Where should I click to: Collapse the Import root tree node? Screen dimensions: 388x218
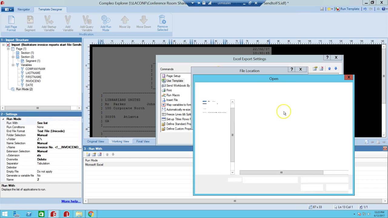pyautogui.click(x=3, y=45)
